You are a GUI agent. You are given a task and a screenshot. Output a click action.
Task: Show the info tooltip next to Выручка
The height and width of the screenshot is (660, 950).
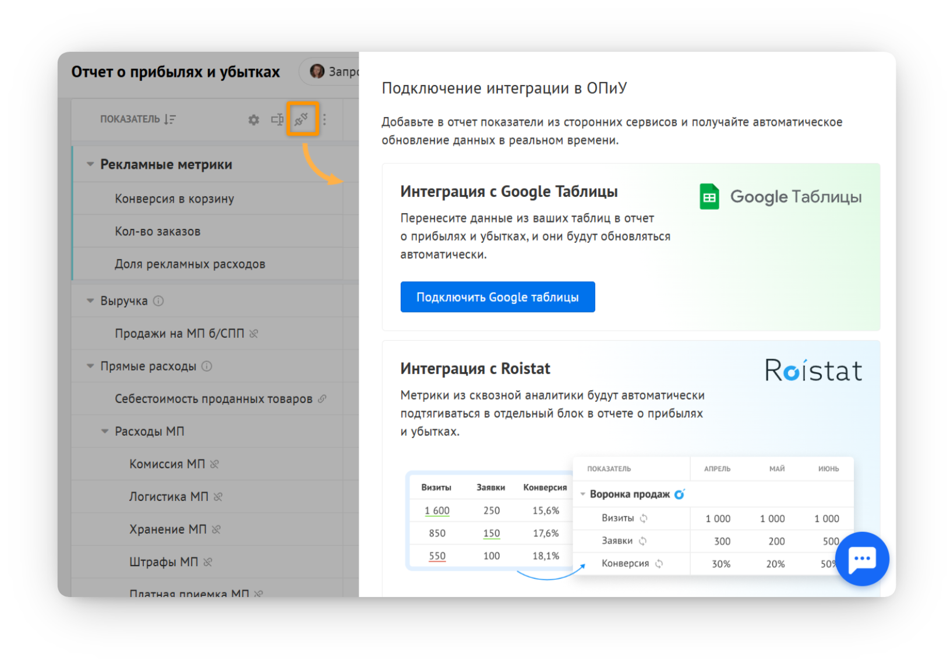[158, 301]
